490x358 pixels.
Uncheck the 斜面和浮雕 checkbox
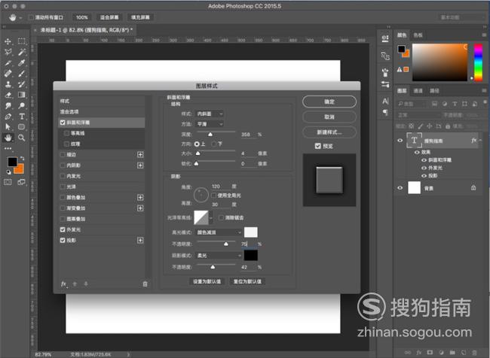coord(63,123)
